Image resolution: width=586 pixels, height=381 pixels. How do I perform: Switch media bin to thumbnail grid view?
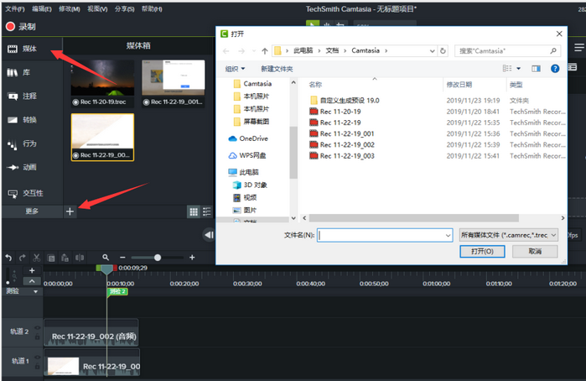point(194,211)
